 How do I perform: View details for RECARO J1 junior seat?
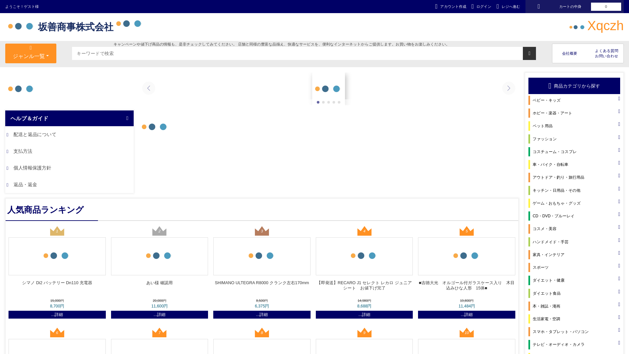[364, 315]
